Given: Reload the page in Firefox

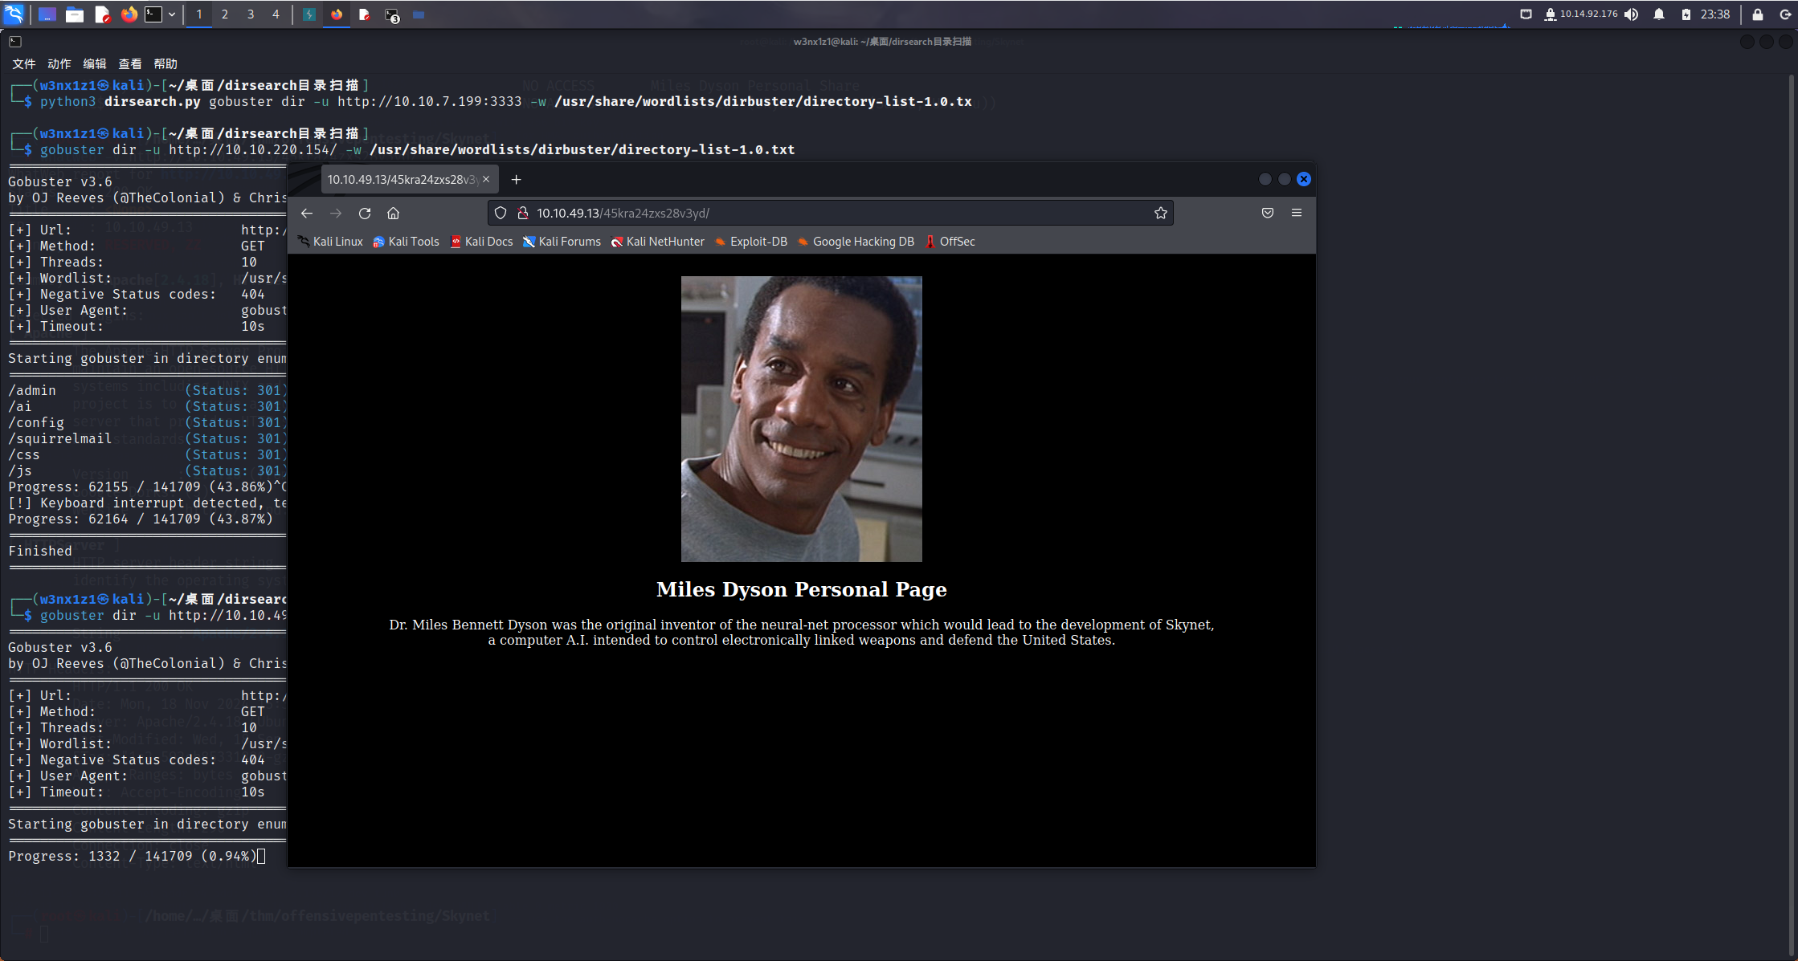Looking at the screenshot, I should coord(365,214).
